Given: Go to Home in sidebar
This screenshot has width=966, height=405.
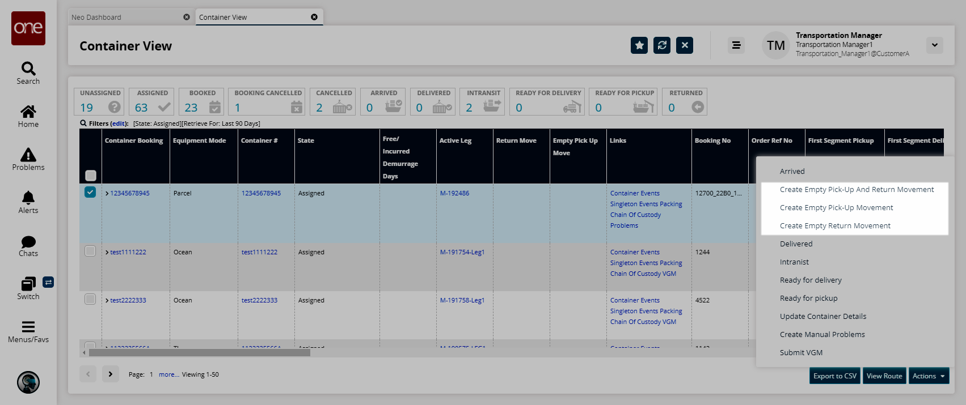Looking at the screenshot, I should coord(28,116).
